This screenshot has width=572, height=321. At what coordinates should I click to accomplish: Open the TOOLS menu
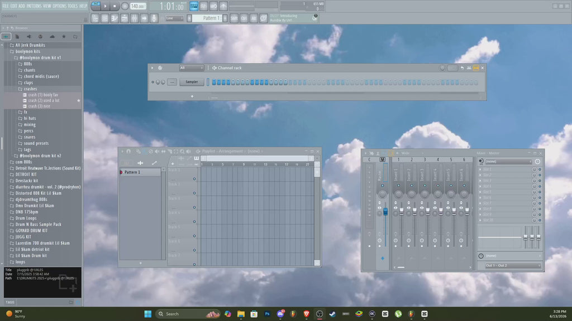pyautogui.click(x=73, y=6)
